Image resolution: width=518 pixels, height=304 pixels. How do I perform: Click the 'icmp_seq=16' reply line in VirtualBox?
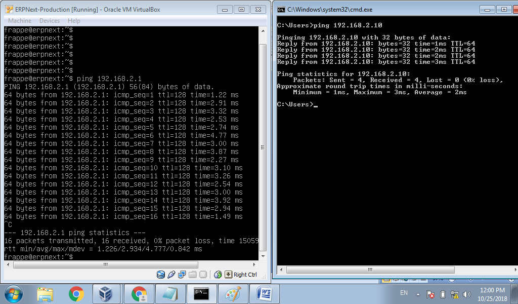(x=123, y=217)
